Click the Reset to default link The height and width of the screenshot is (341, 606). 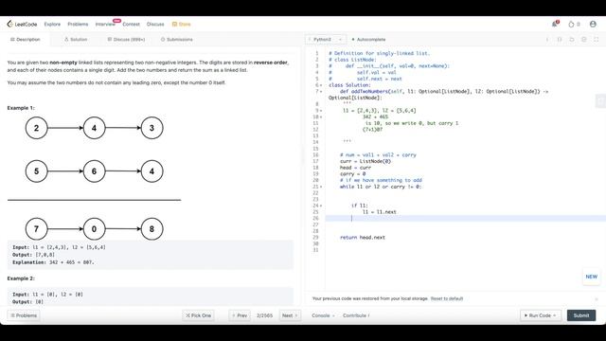click(447, 299)
